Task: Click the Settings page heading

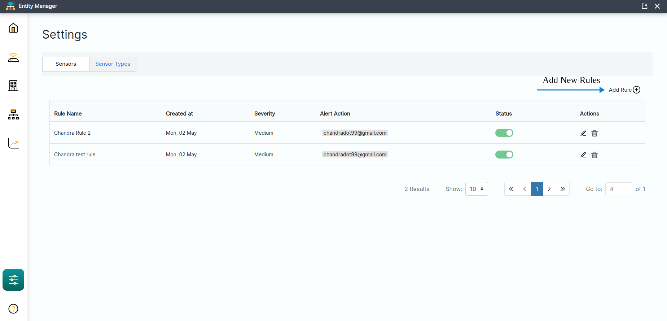Action: tap(65, 35)
